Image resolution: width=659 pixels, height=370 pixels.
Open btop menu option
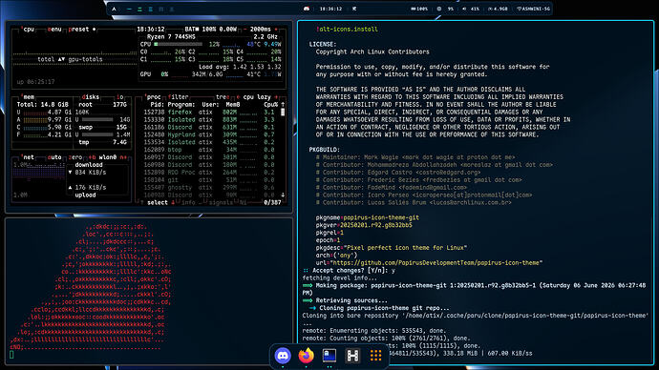tap(54, 30)
